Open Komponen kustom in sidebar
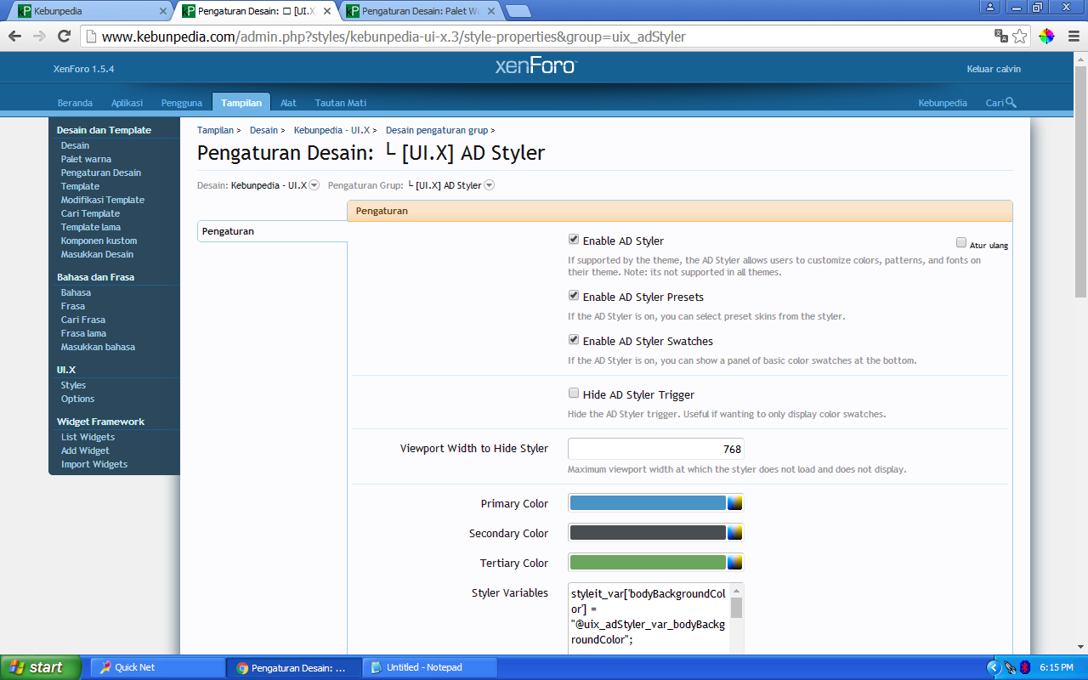The height and width of the screenshot is (680, 1088). click(99, 241)
